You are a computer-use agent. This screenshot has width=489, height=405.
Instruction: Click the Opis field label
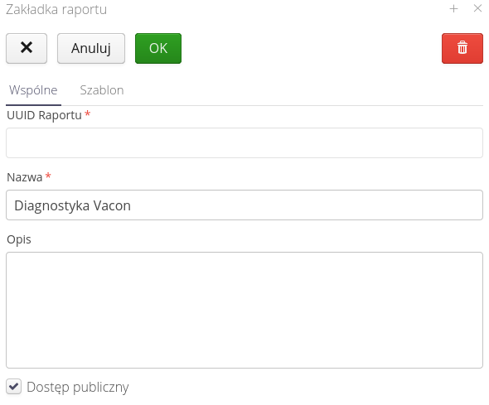19,239
